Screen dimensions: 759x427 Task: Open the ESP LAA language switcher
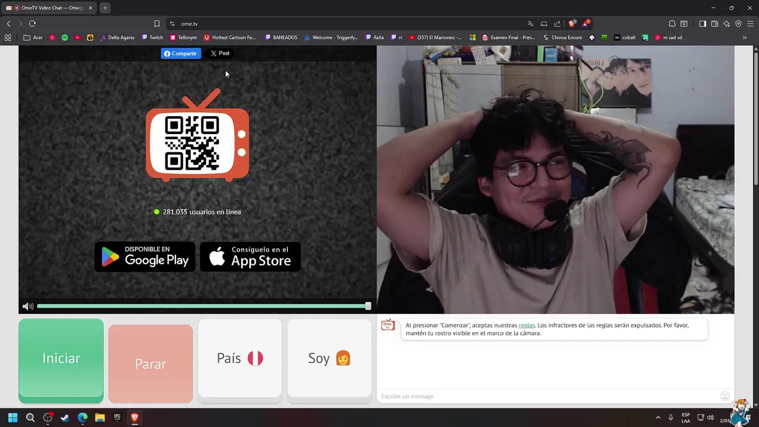tap(685, 418)
